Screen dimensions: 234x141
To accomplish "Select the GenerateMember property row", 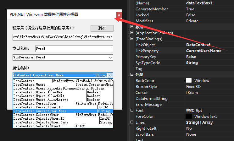I will tap(184, 9).
